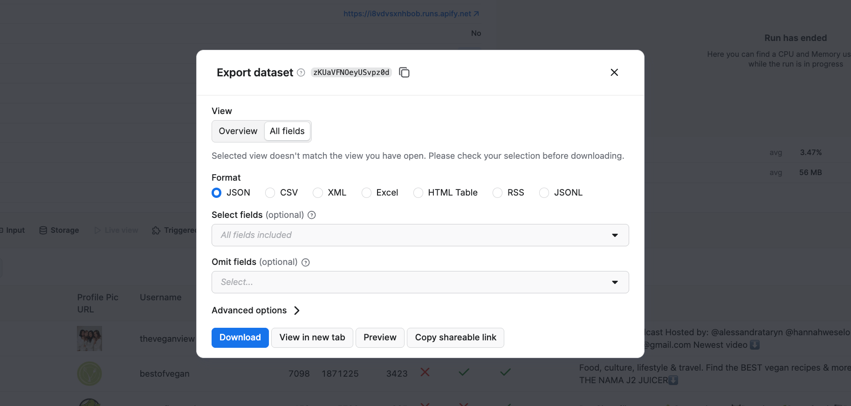Open the Input tab in the background page
This screenshot has height=406, width=851.
pyautogui.click(x=12, y=230)
